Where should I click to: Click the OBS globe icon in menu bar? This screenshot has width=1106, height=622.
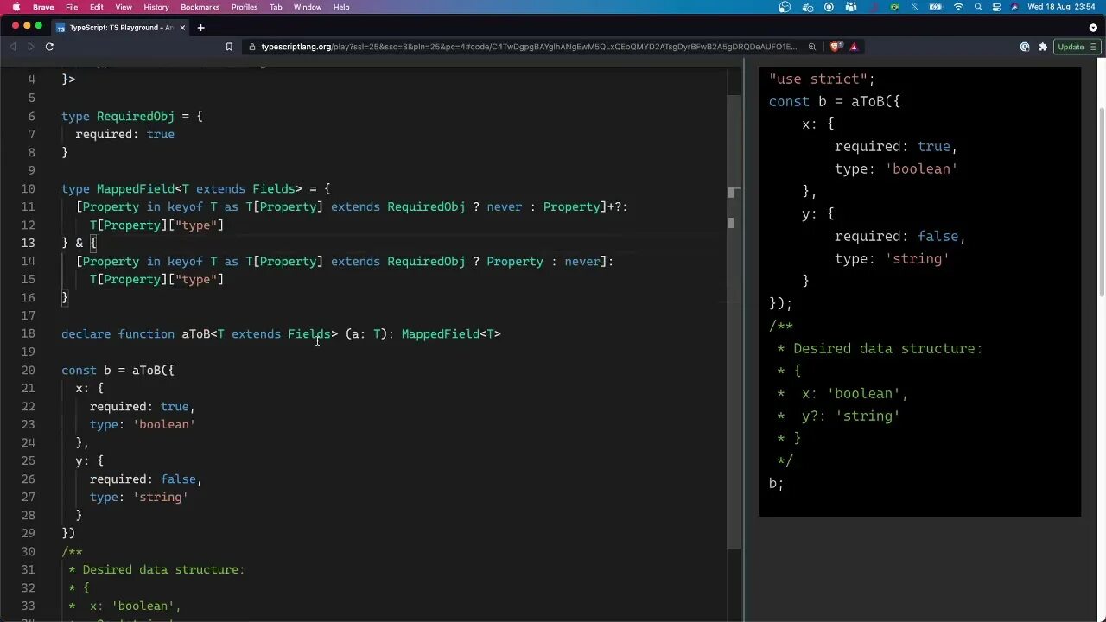(x=784, y=8)
